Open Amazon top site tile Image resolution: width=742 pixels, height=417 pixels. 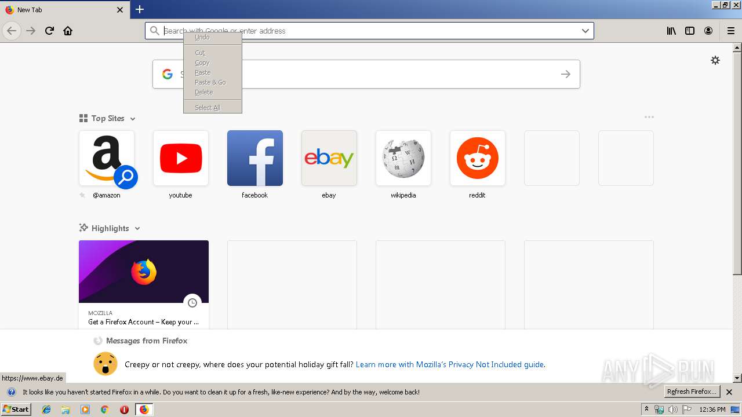click(x=107, y=158)
